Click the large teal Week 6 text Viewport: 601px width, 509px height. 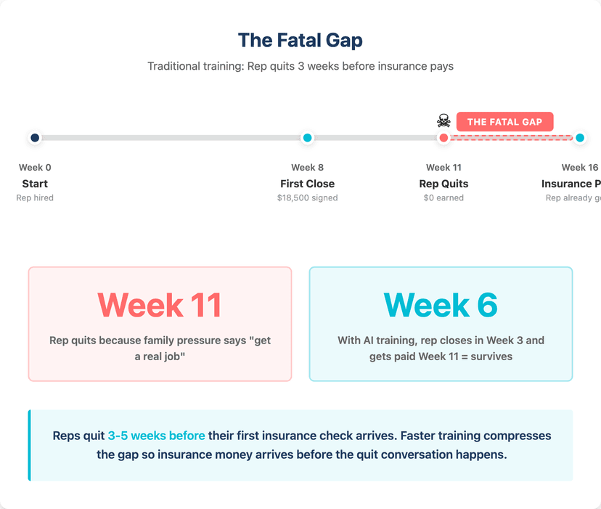pyautogui.click(x=441, y=305)
